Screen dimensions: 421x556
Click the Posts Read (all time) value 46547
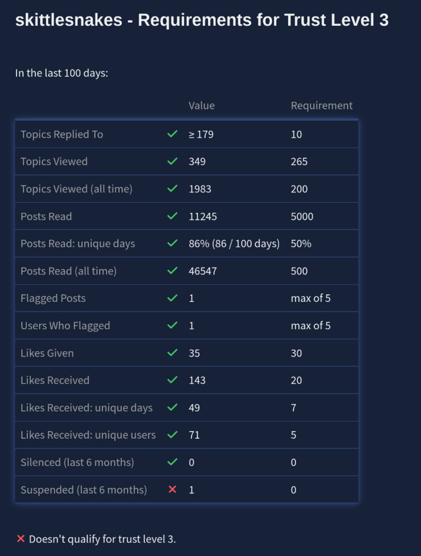coord(203,271)
